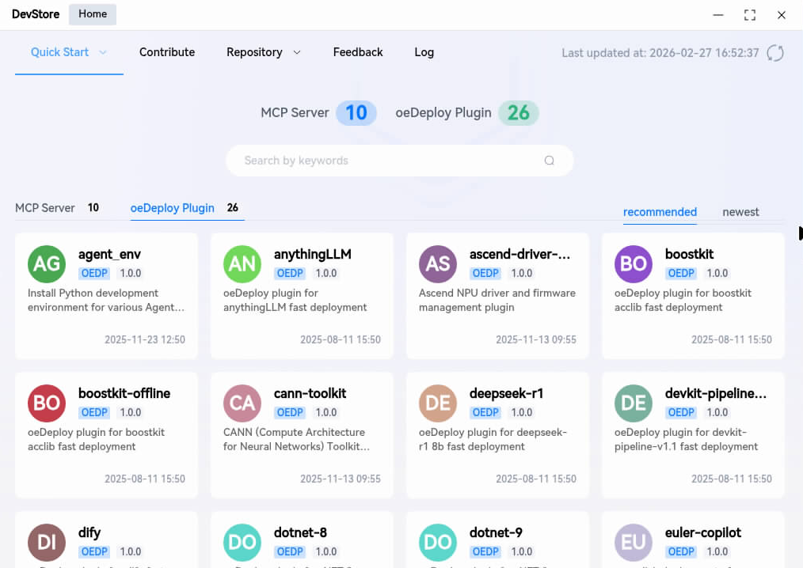
Task: Expand the Quick Start dropdown chevron
Action: click(x=103, y=52)
